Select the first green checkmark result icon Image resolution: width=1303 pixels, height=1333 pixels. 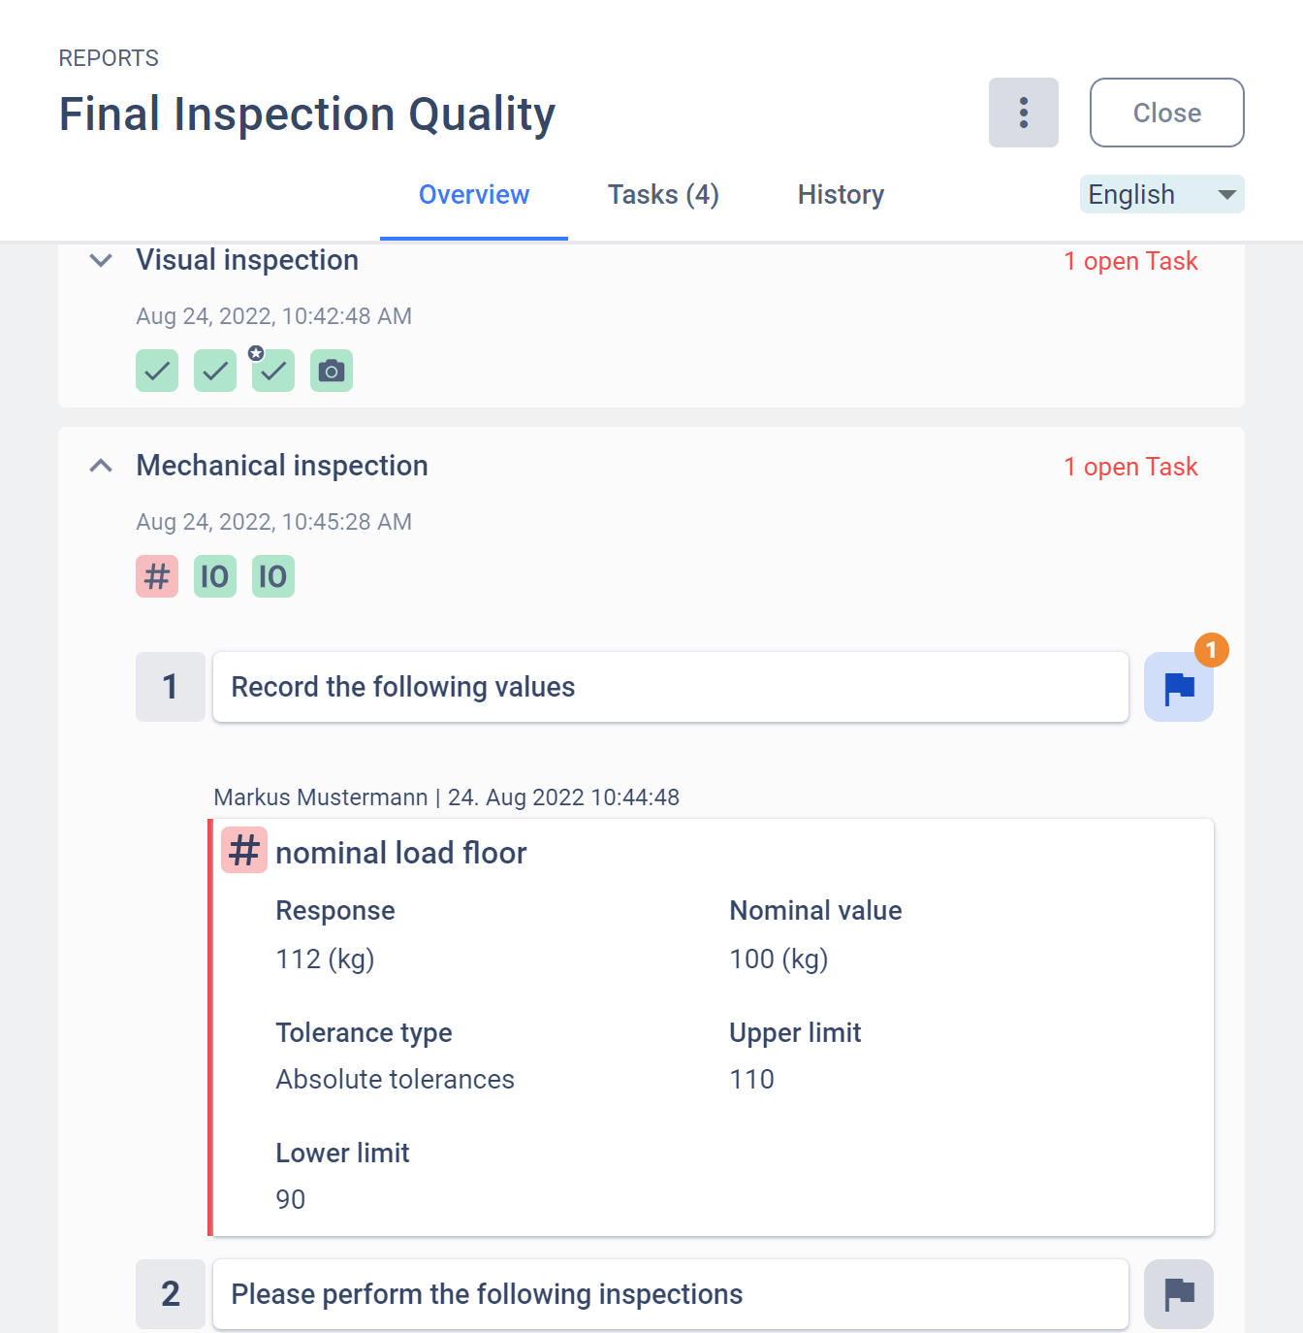(x=156, y=371)
